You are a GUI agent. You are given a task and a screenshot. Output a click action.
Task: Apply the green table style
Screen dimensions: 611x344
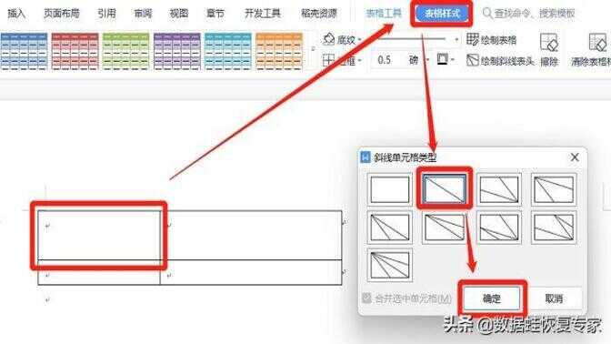tap(125, 52)
